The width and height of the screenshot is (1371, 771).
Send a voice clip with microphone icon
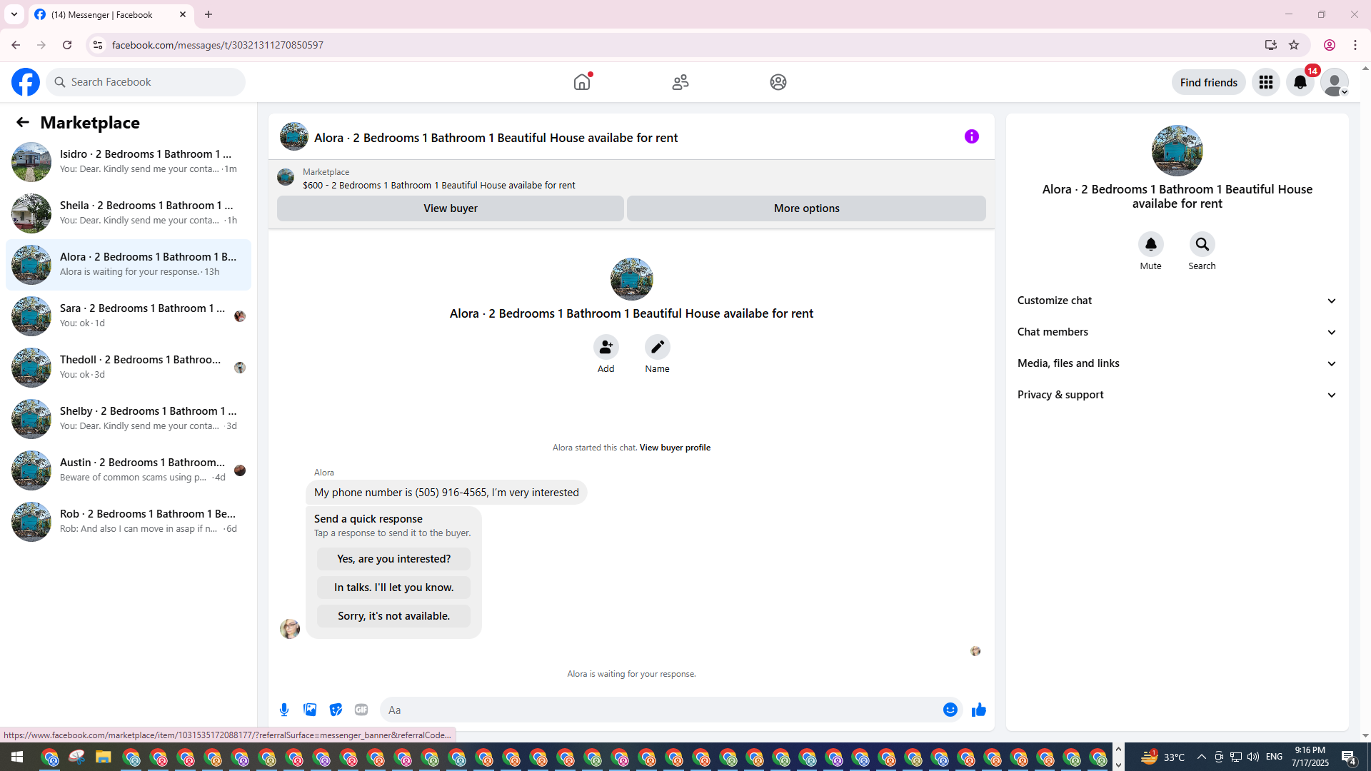tap(284, 710)
